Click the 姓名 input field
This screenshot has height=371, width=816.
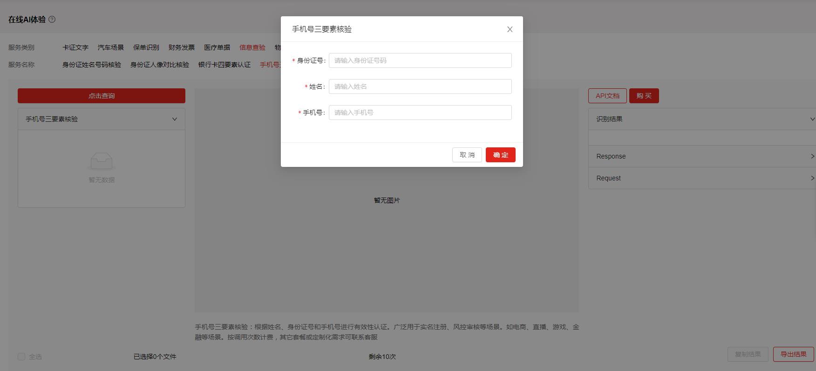(420, 86)
